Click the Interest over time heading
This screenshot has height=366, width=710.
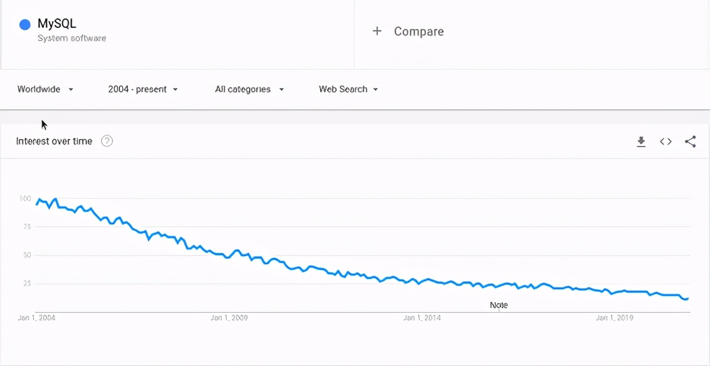54,141
